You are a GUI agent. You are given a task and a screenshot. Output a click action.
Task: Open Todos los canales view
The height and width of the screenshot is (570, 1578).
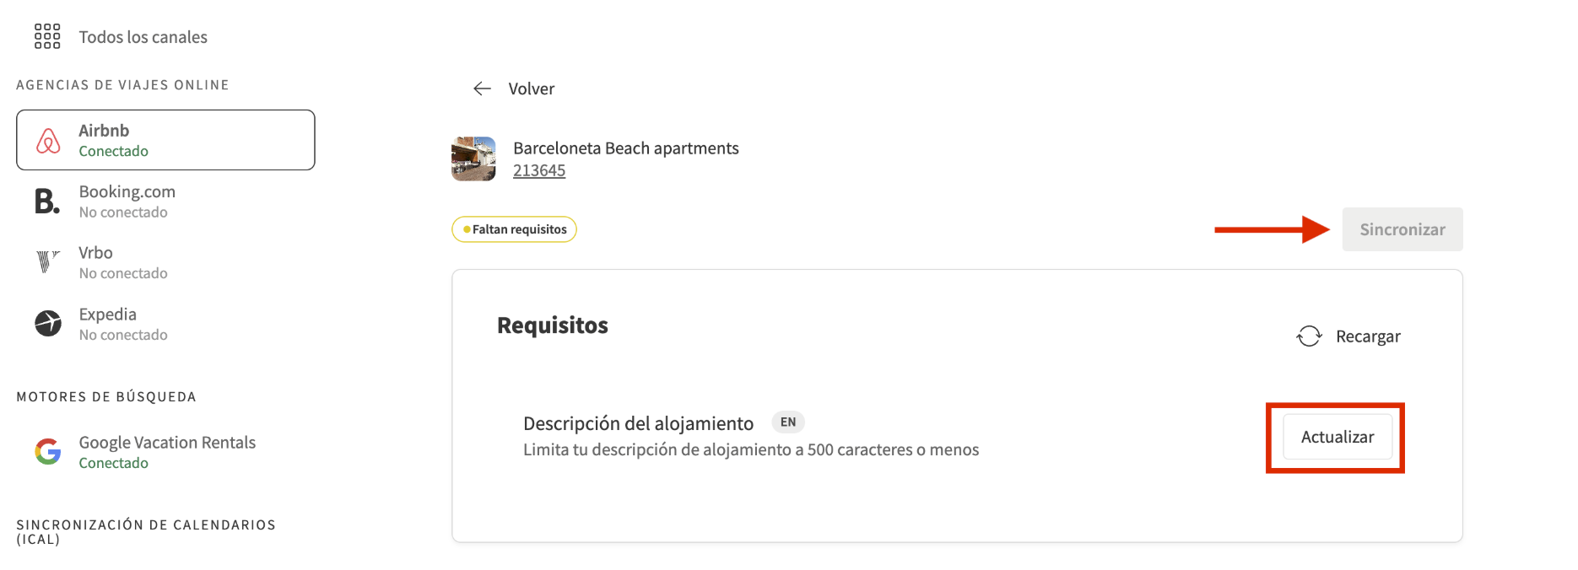click(x=143, y=37)
